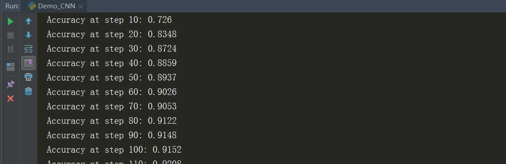
Task: Click the output line for step 30
Action: click(x=112, y=49)
